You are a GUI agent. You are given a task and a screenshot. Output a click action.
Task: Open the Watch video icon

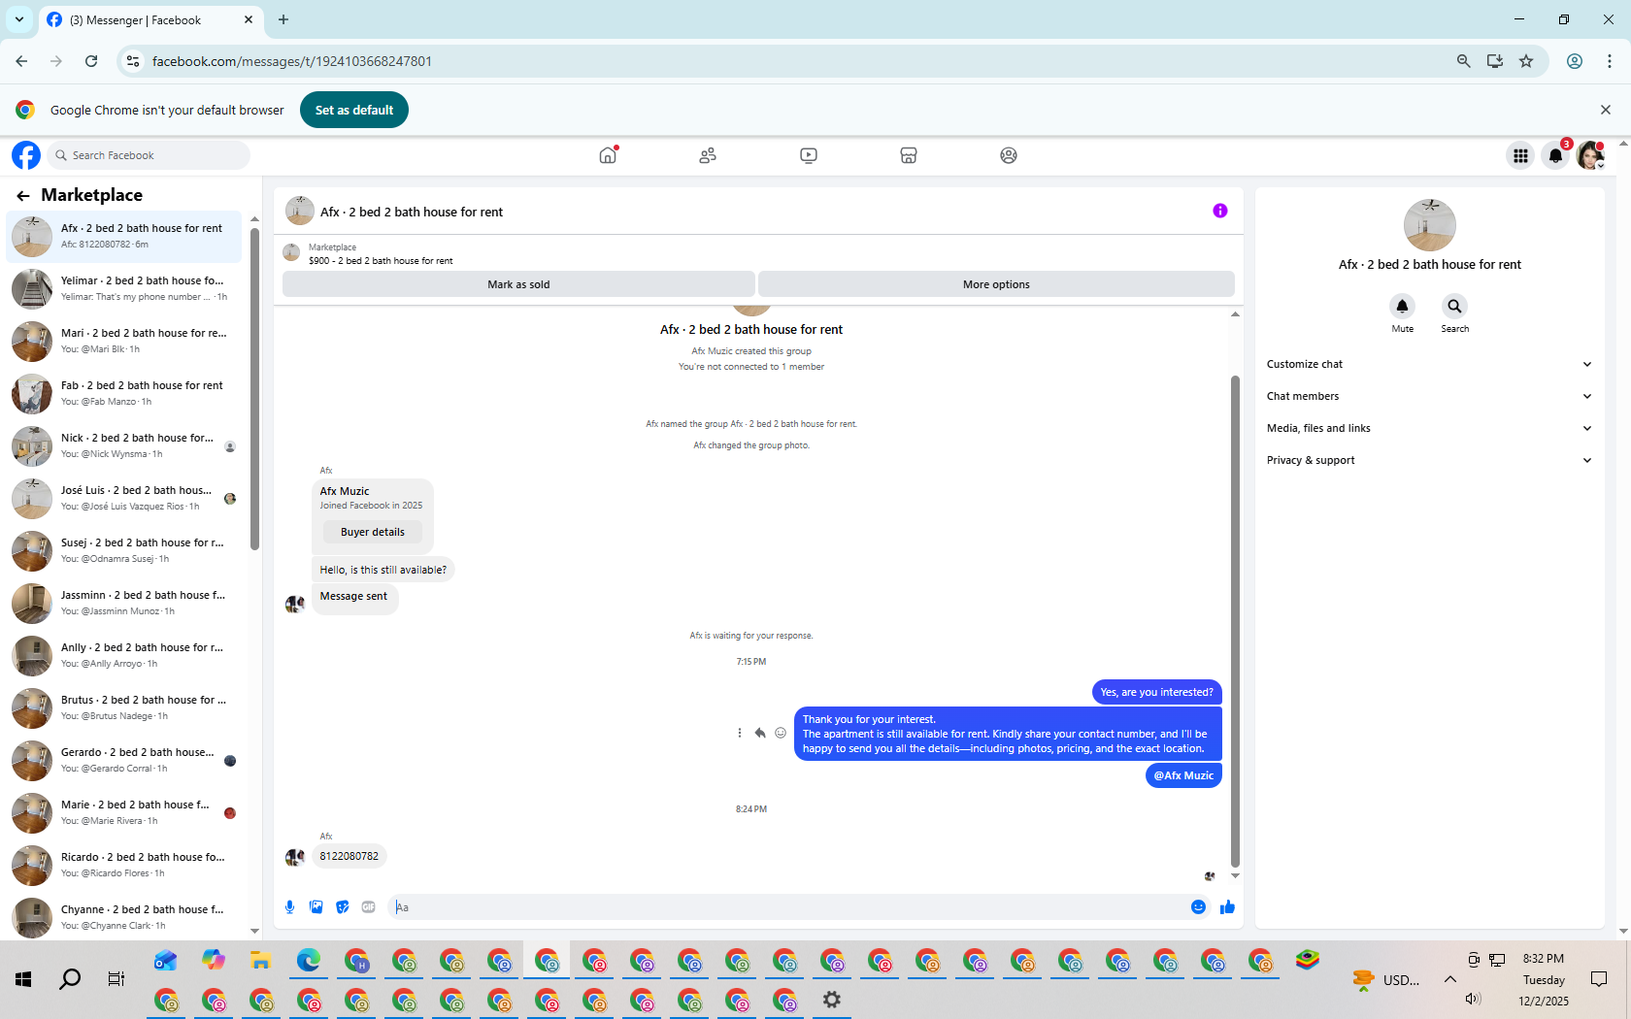coord(809,155)
